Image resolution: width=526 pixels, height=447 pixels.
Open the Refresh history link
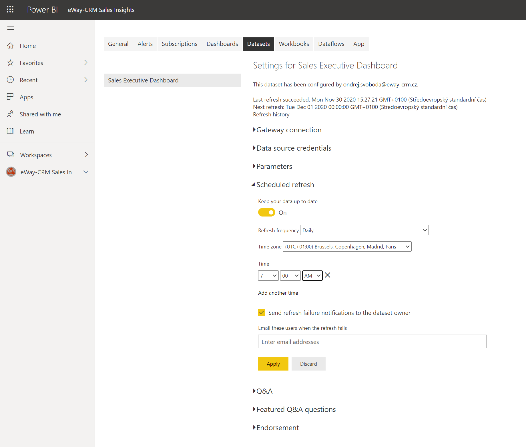(271, 114)
